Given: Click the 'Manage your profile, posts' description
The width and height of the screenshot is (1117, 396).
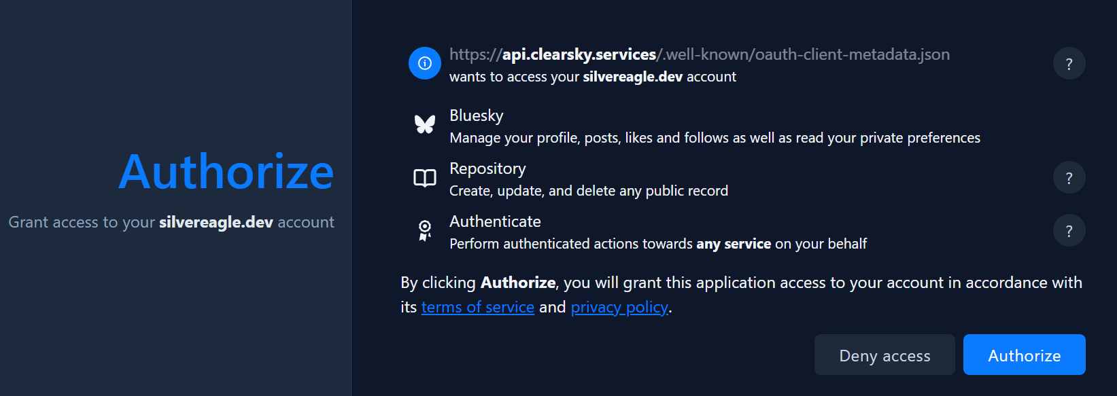Looking at the screenshot, I should click(x=715, y=138).
